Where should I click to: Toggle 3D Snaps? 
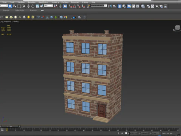click(70, 6)
